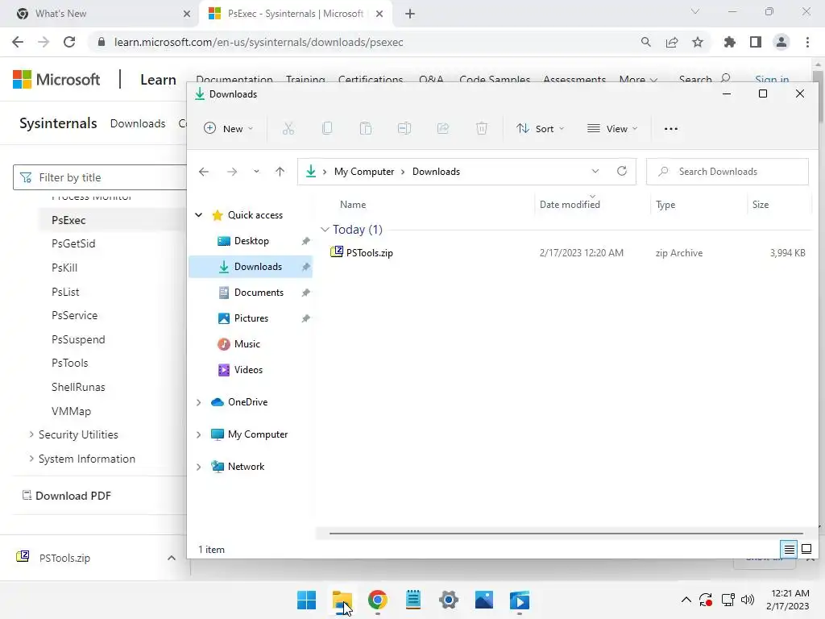The height and width of the screenshot is (619, 825).
Task: Click the horizontal scrollbar in Explorer
Action: coord(566,534)
